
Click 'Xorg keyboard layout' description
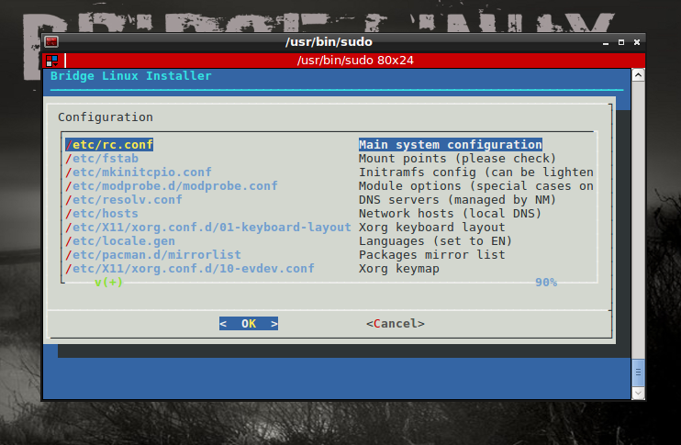[x=431, y=228]
